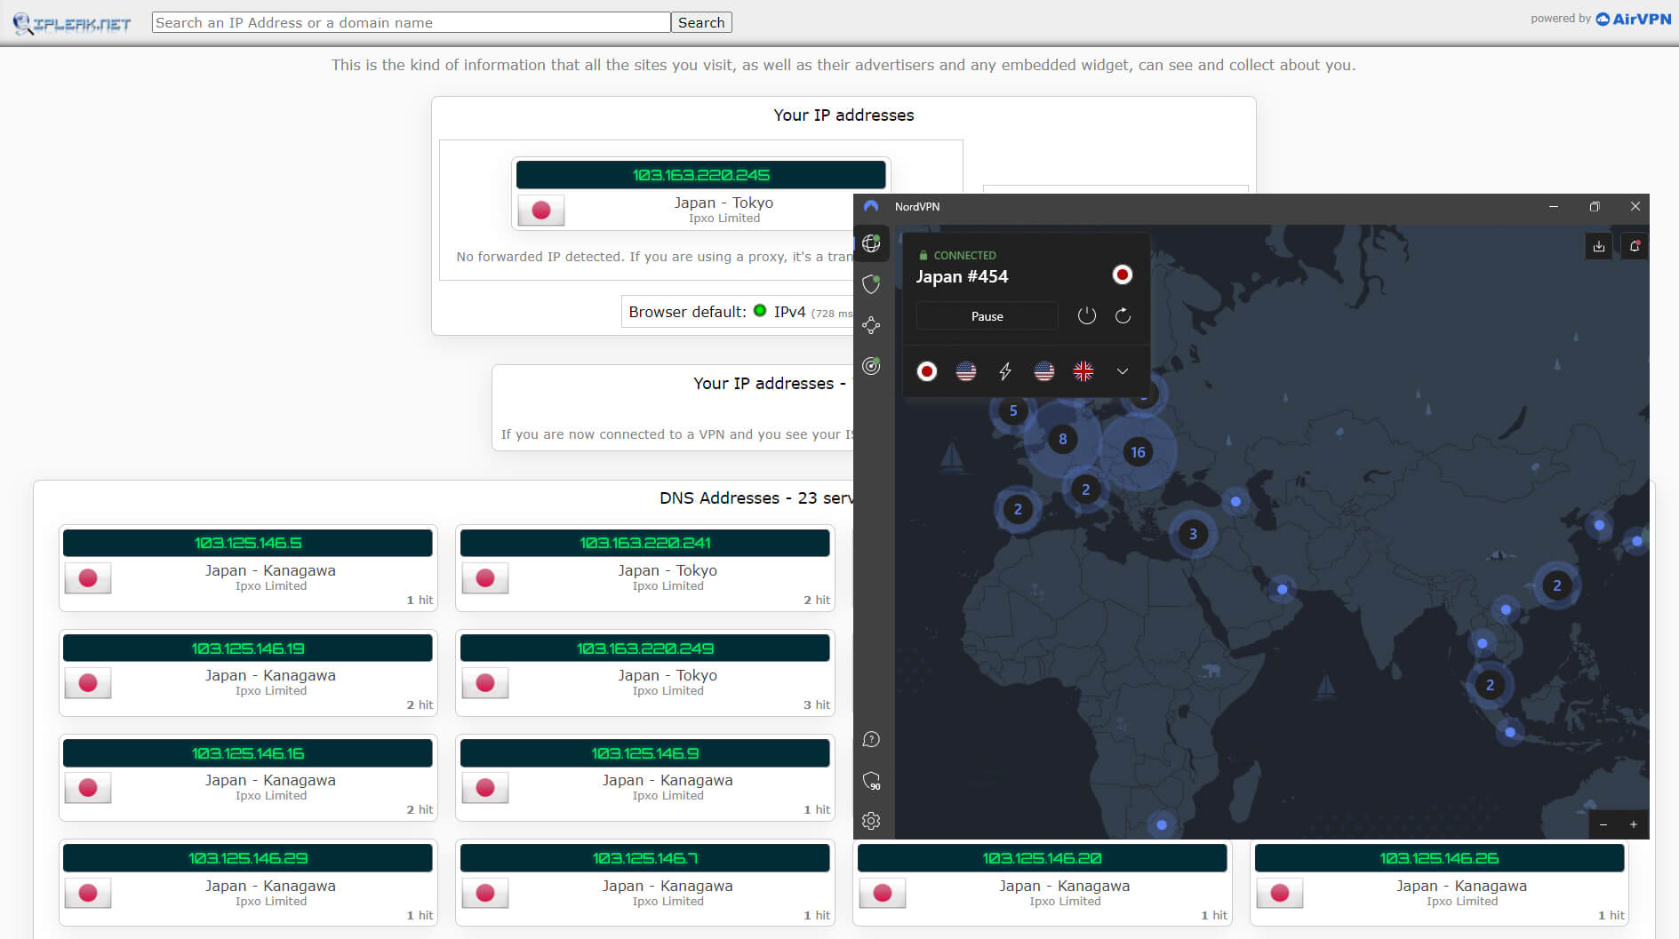The image size is (1679, 939).
Task: Click DNS address 103.125.146.5
Action: [x=248, y=543]
